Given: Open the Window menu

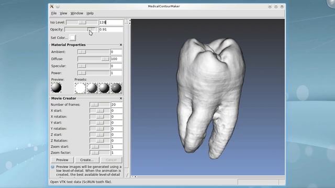Looking at the screenshot, I should pyautogui.click(x=77, y=13).
